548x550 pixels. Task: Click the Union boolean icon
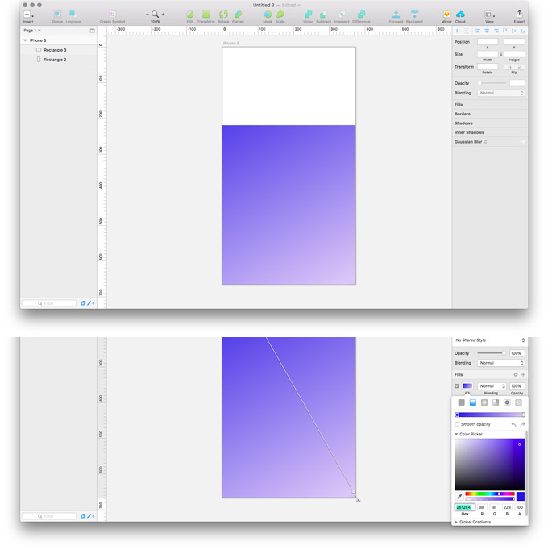[x=308, y=15]
